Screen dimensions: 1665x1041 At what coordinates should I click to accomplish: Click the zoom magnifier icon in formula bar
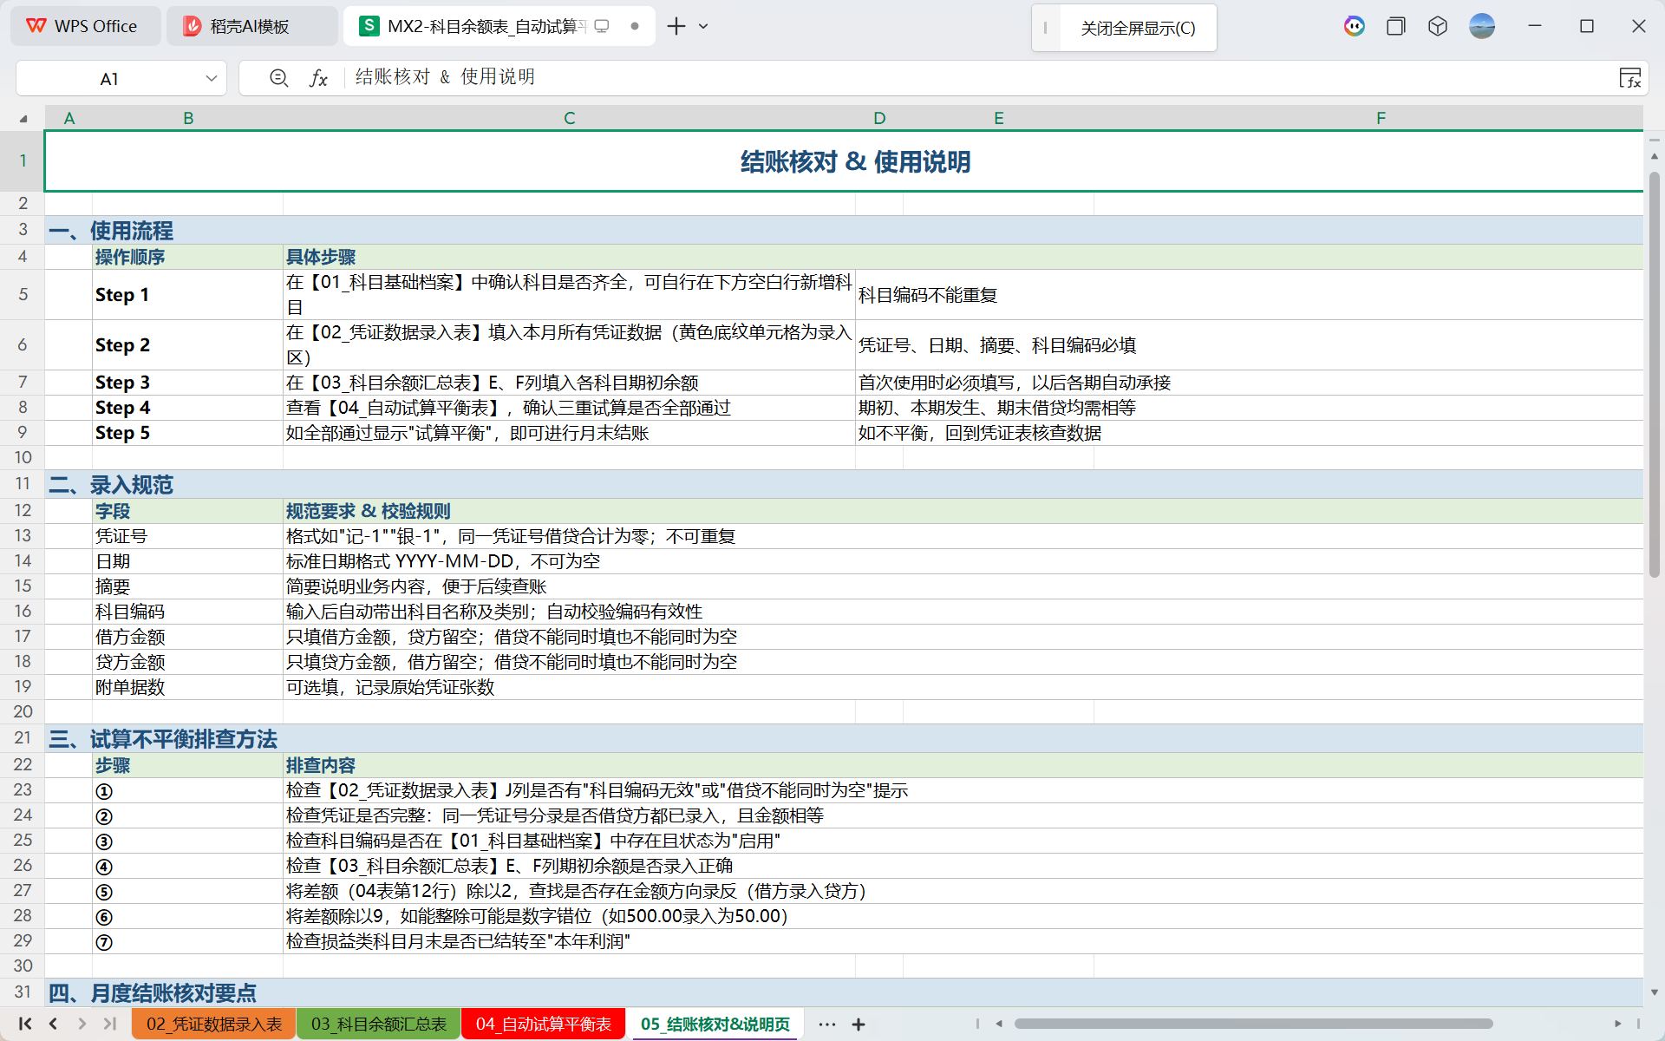pyautogui.click(x=278, y=78)
